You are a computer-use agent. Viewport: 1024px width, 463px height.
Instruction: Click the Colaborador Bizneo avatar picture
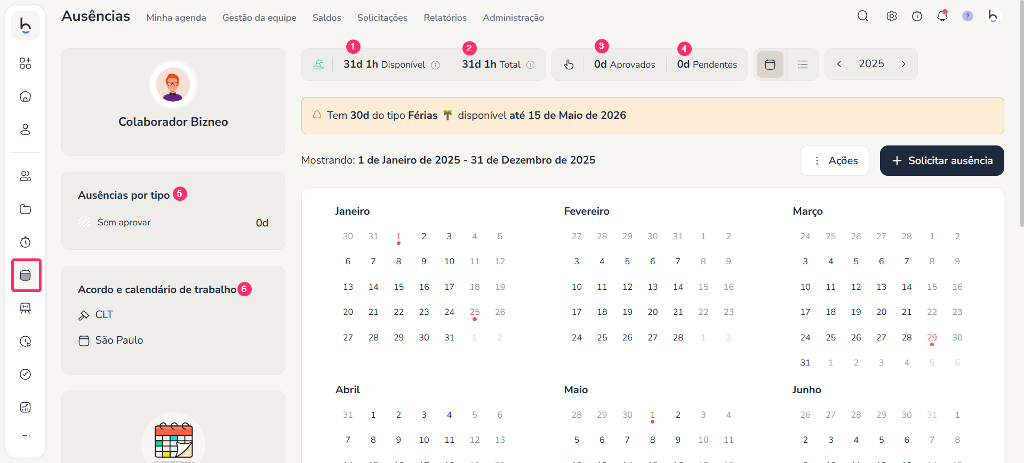[x=173, y=85]
